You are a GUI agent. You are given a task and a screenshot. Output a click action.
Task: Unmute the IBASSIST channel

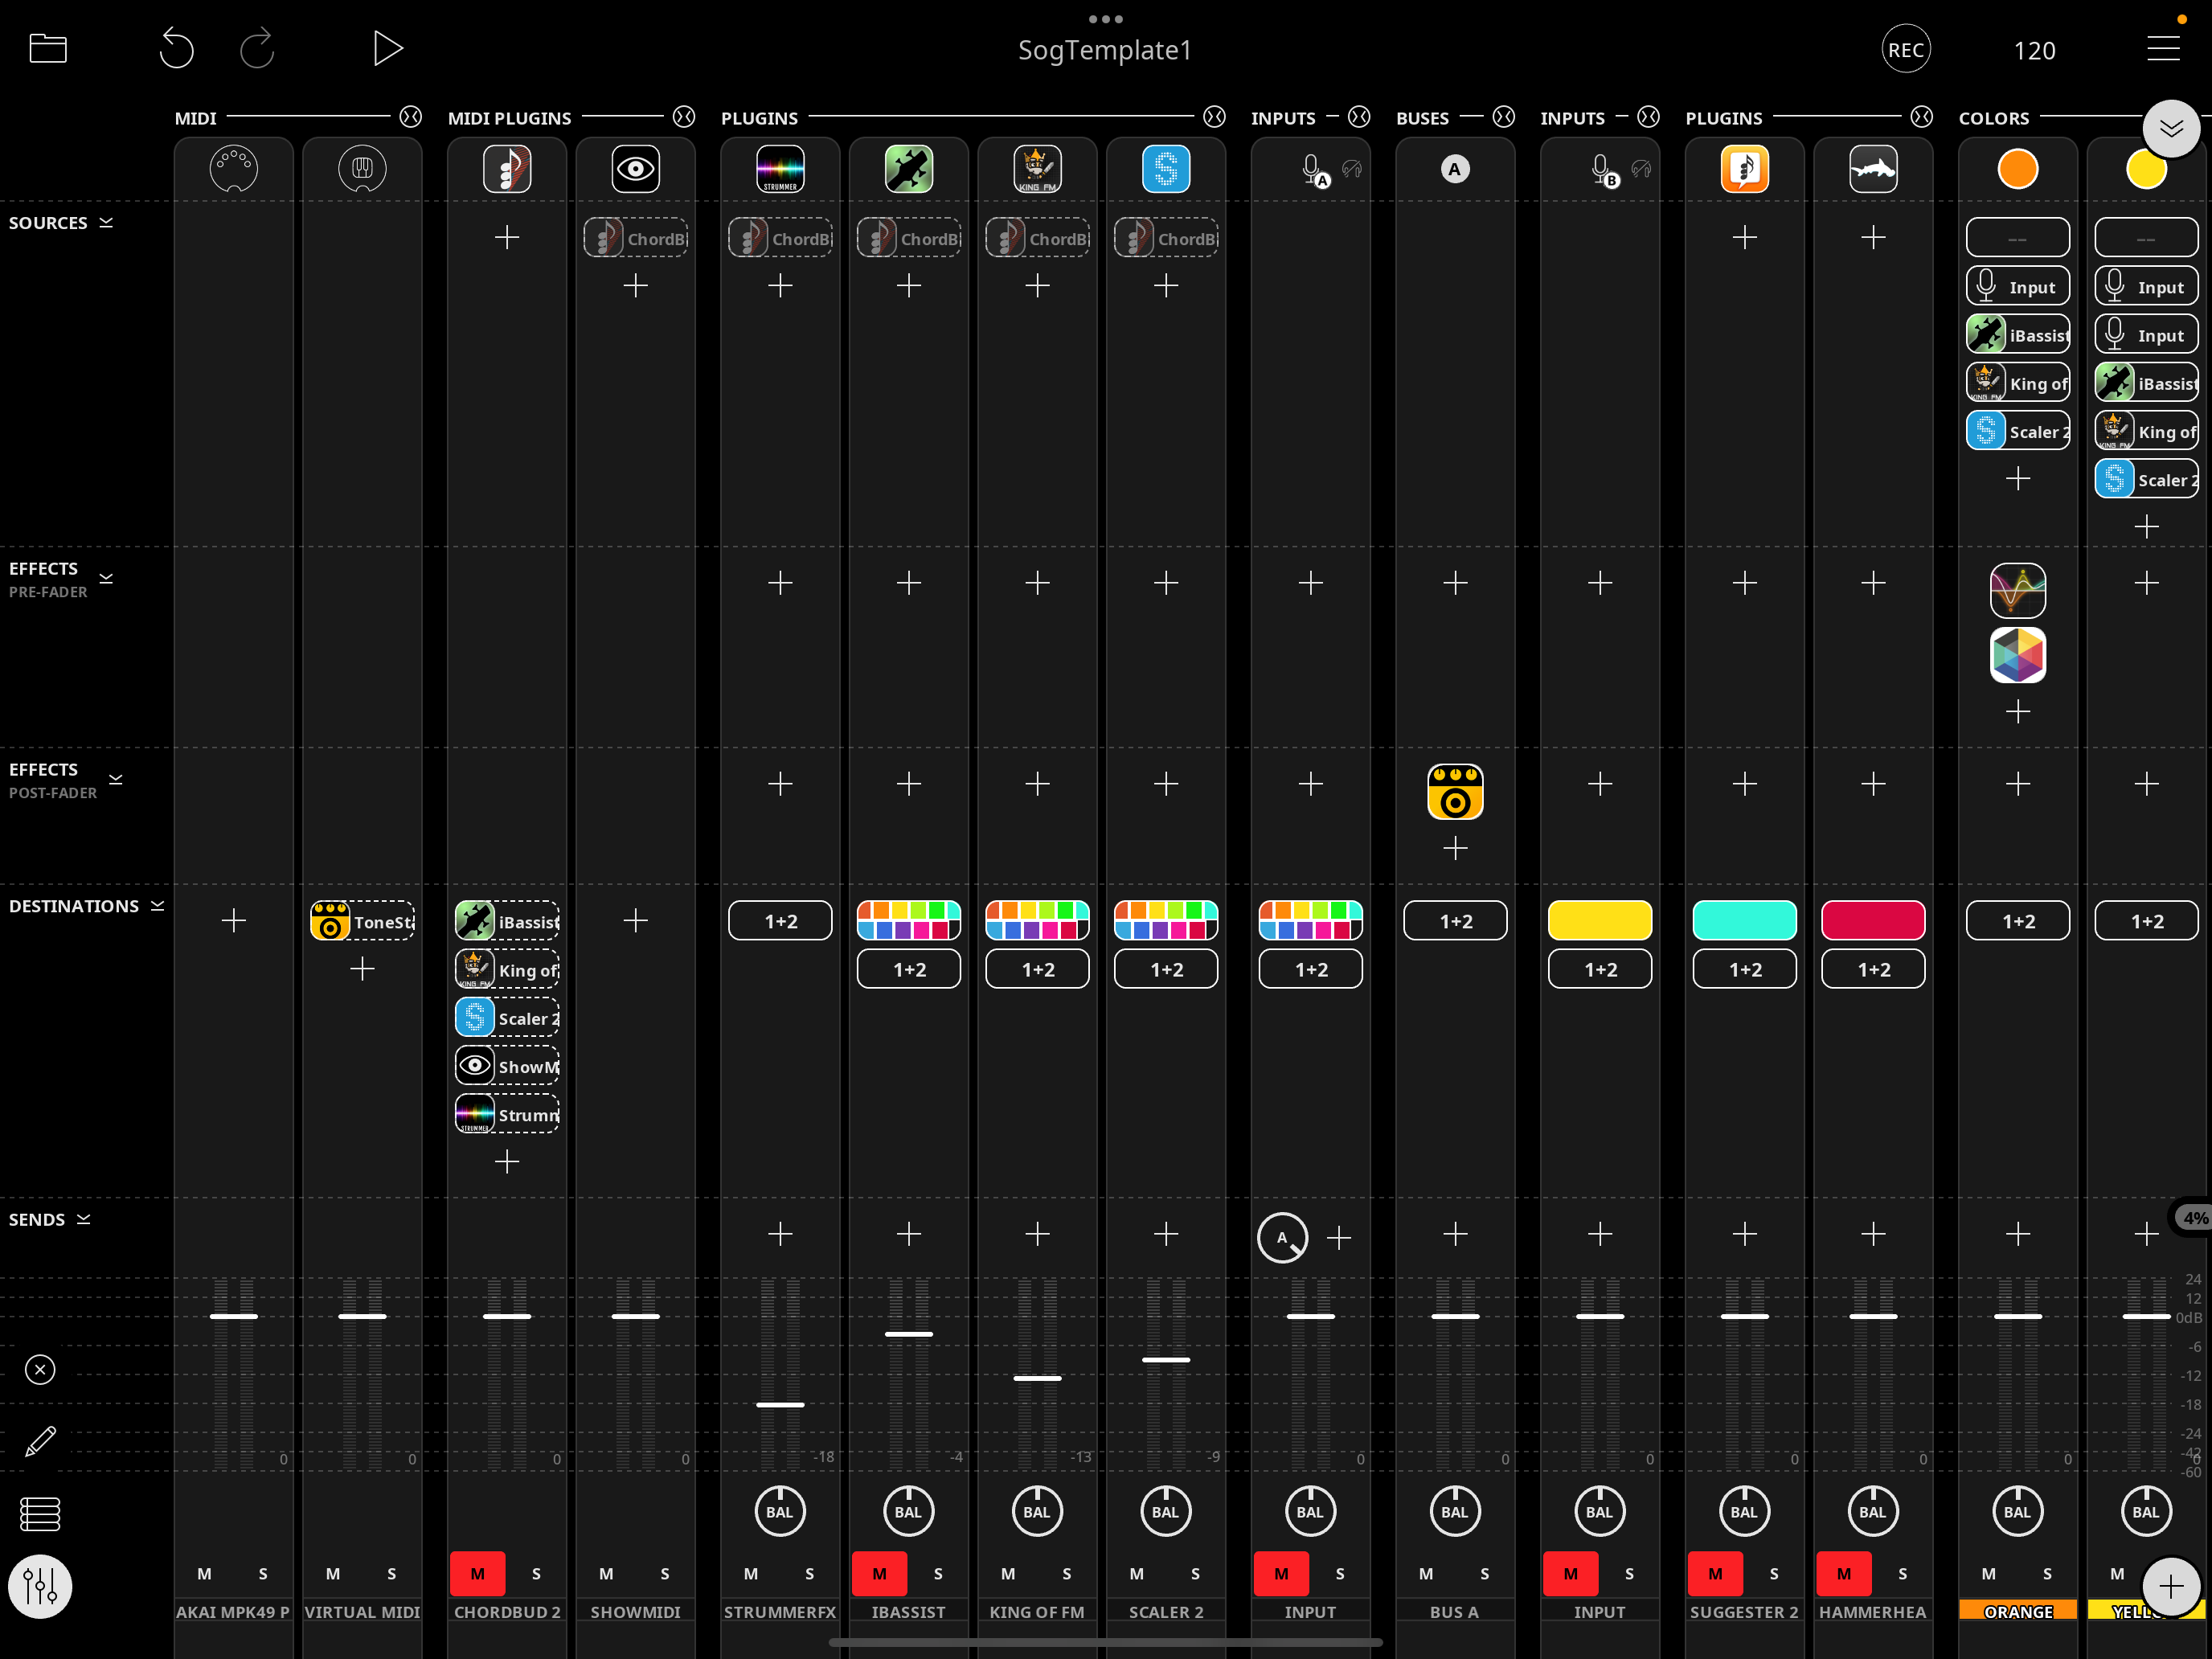tap(880, 1574)
